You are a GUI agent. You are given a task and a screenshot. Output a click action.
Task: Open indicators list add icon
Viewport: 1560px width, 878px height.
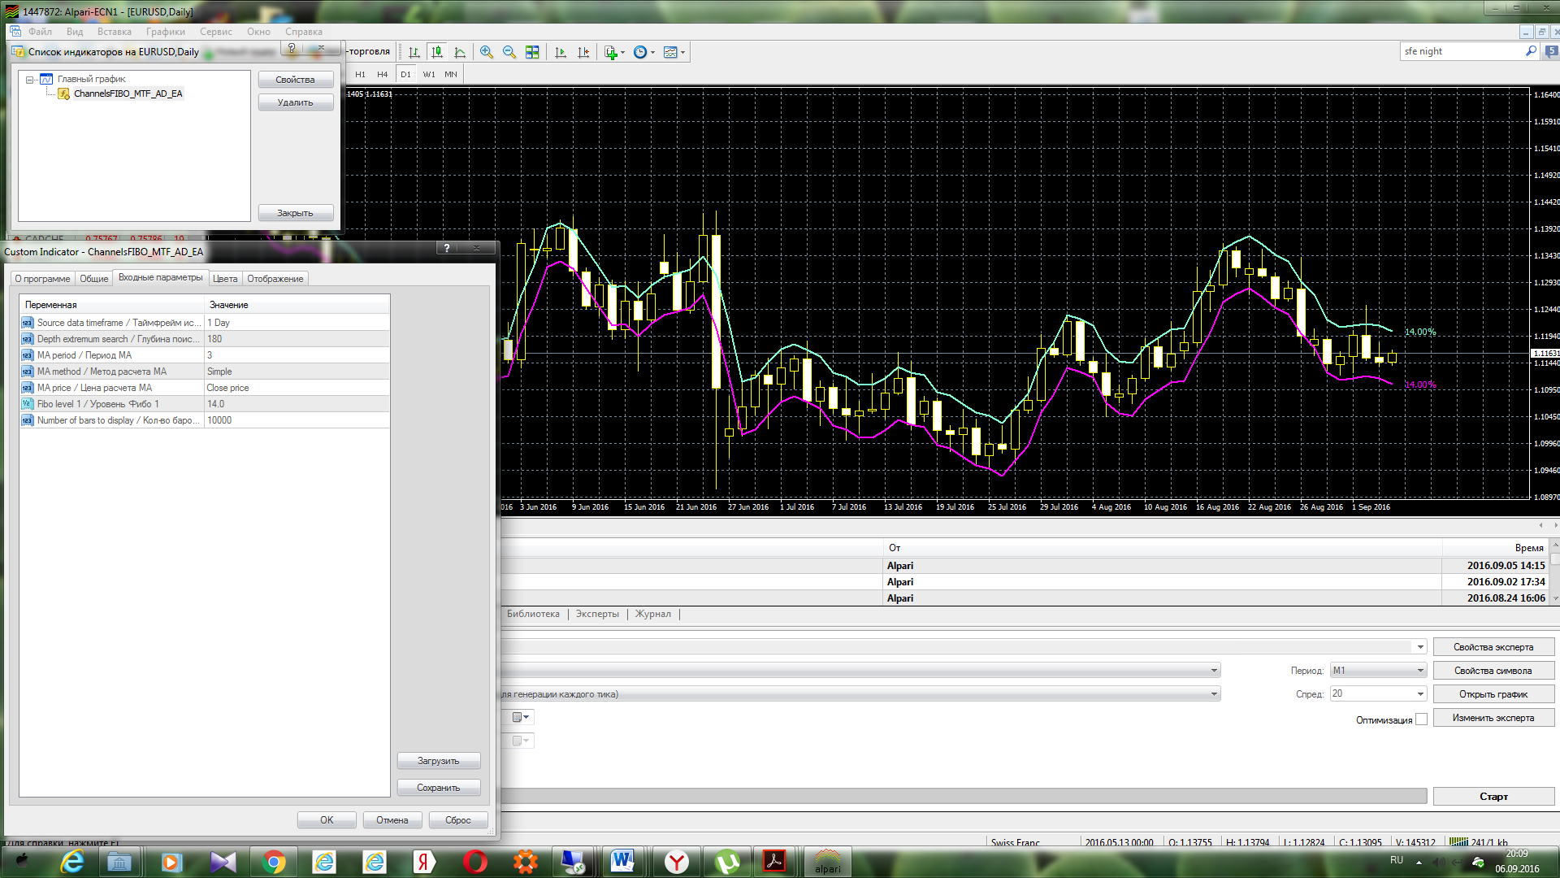point(611,52)
